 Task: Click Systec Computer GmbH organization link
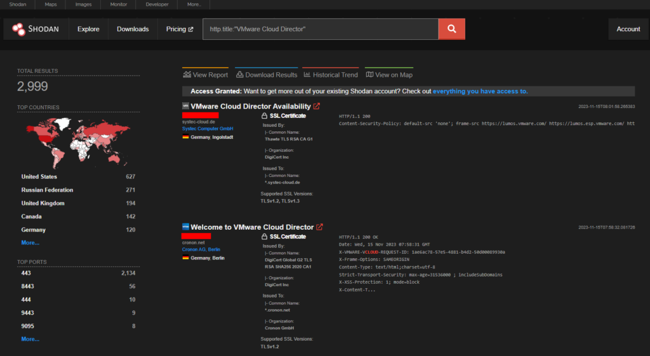[x=208, y=128]
